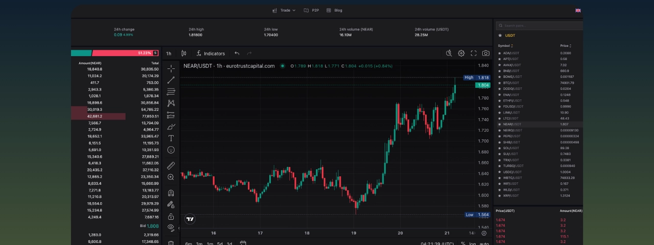Sort pairs by Price column
654x245 pixels.
point(565,46)
